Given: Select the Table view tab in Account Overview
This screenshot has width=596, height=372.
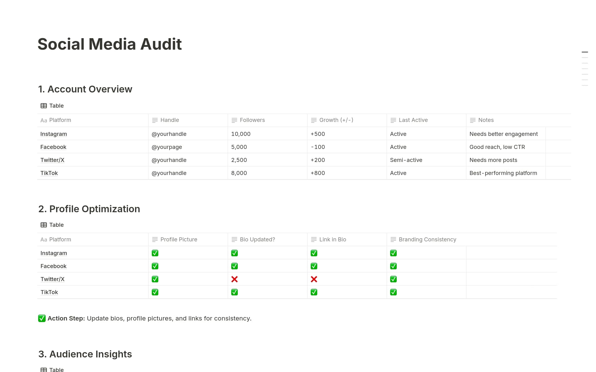Looking at the screenshot, I should pyautogui.click(x=56, y=105).
